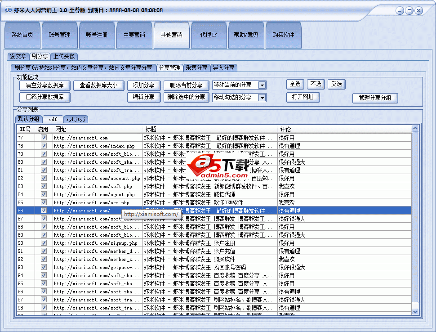This screenshot has height=332, width=436.
Task: Click the 反选 button
Action: [337, 84]
